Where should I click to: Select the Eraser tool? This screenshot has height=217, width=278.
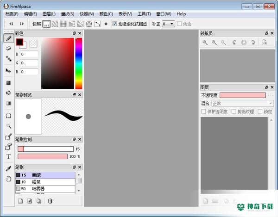(x=8, y=48)
